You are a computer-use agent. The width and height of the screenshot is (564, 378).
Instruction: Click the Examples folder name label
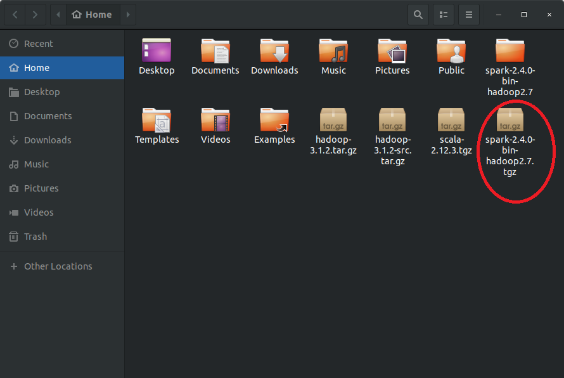click(x=274, y=140)
